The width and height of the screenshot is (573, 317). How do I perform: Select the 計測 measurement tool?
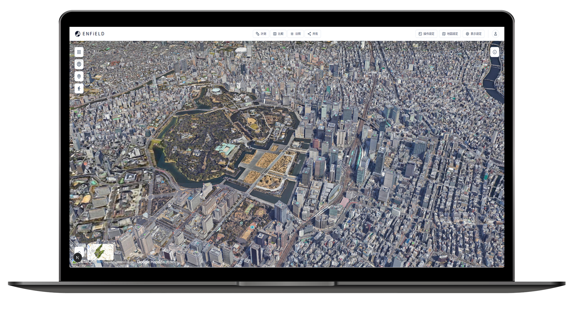(261, 34)
